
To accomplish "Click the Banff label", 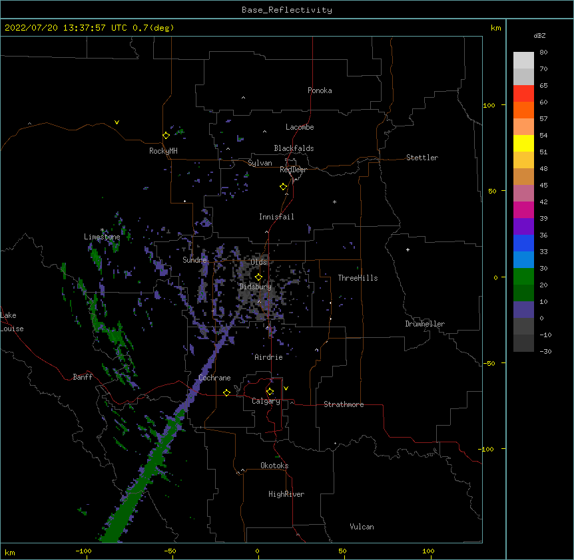I will (83, 377).
